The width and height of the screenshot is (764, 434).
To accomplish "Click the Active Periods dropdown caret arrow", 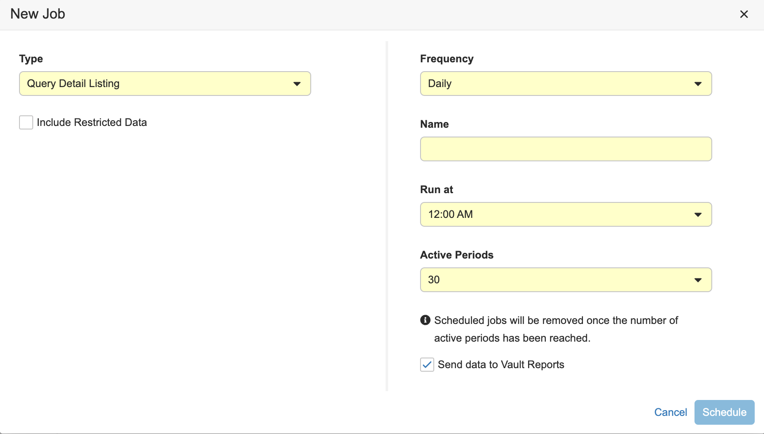I will point(698,280).
